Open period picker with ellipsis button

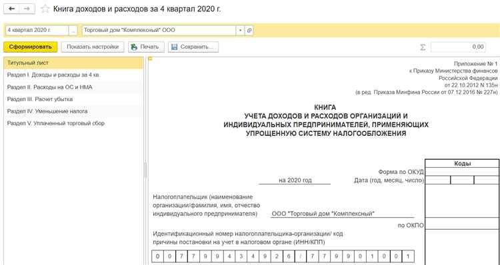tap(73, 31)
